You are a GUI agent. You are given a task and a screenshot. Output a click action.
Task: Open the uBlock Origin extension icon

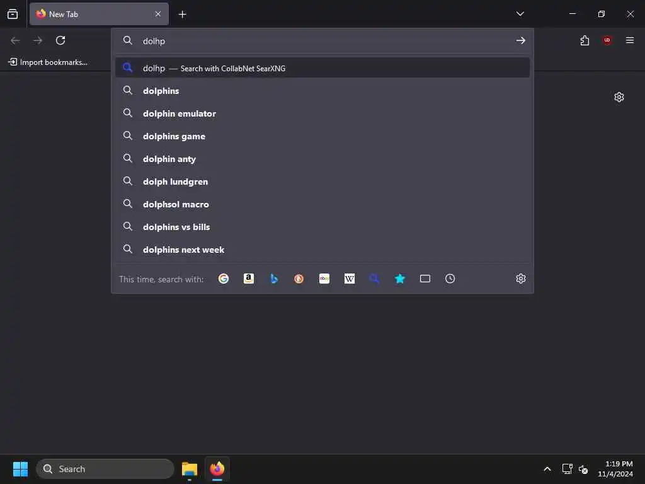[607, 40]
